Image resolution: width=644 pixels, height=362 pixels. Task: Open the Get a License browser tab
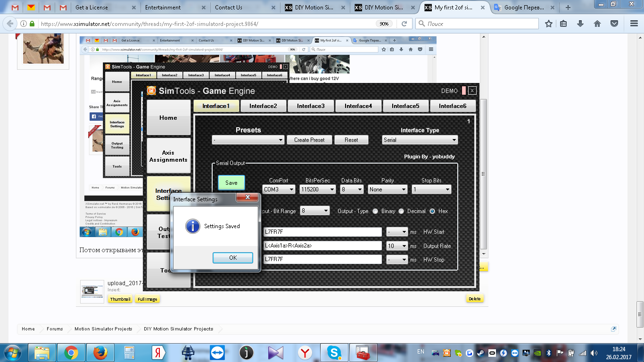pyautogui.click(x=104, y=8)
